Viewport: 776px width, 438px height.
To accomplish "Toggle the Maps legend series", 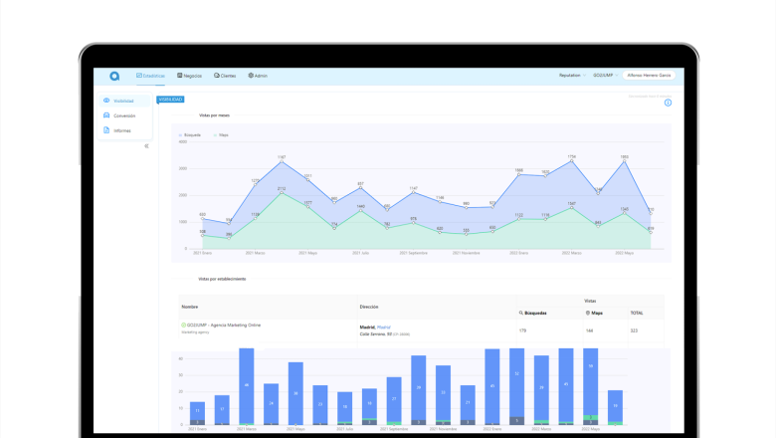I will [222, 134].
